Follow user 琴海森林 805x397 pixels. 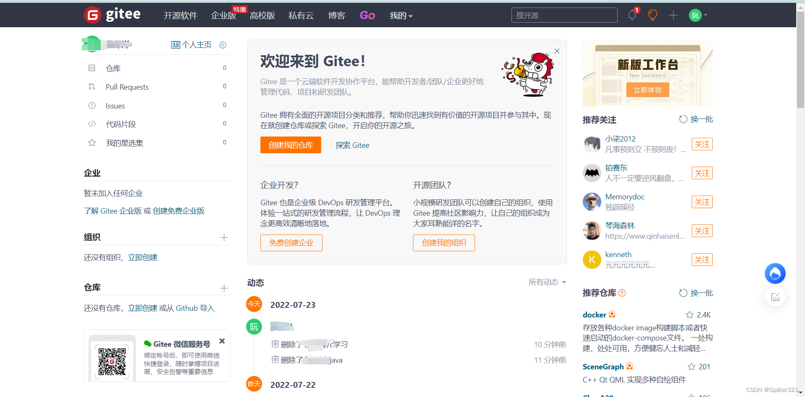point(702,231)
